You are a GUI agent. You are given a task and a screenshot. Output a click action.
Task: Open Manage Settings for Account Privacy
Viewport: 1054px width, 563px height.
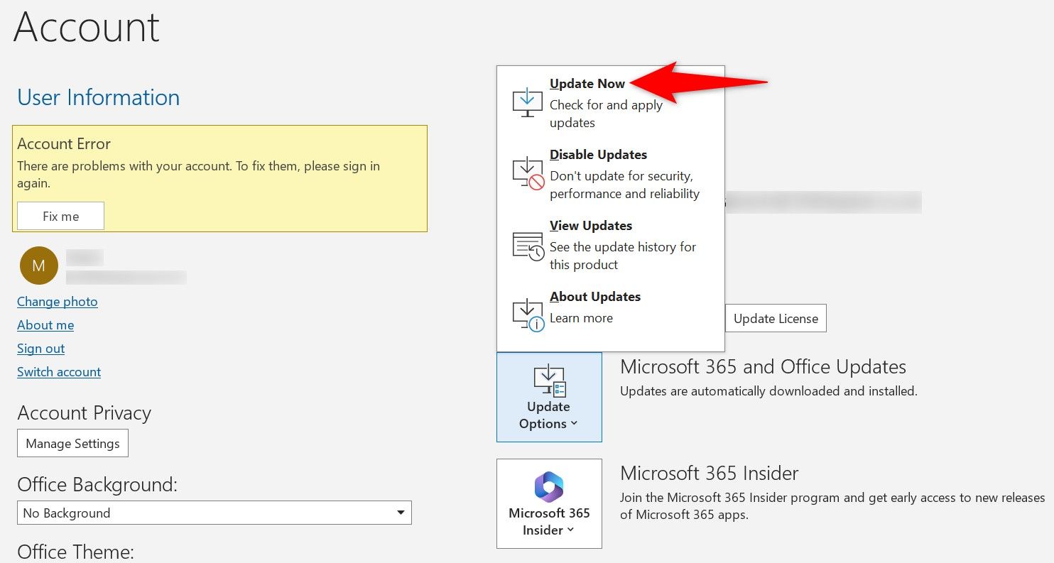coord(72,443)
